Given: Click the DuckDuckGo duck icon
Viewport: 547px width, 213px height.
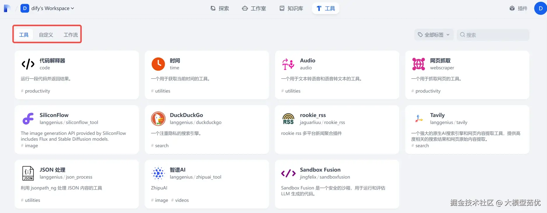Looking at the screenshot, I should [x=158, y=118].
